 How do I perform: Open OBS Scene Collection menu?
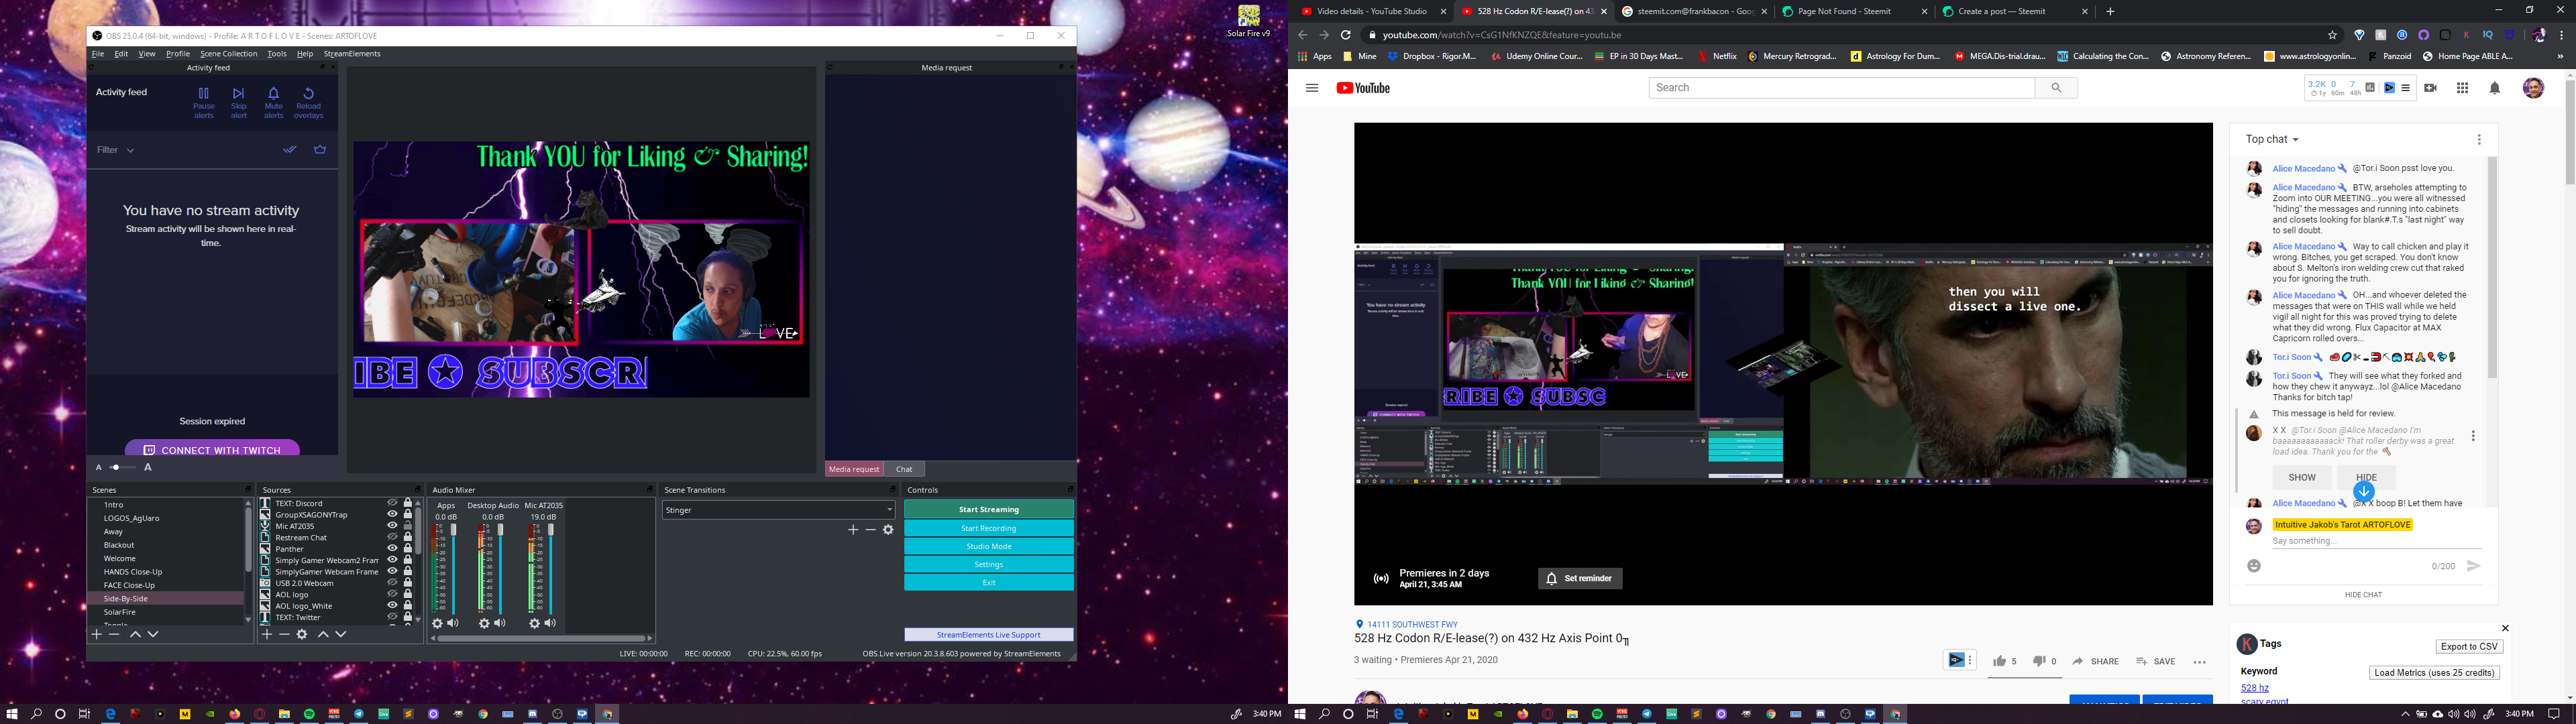(228, 54)
